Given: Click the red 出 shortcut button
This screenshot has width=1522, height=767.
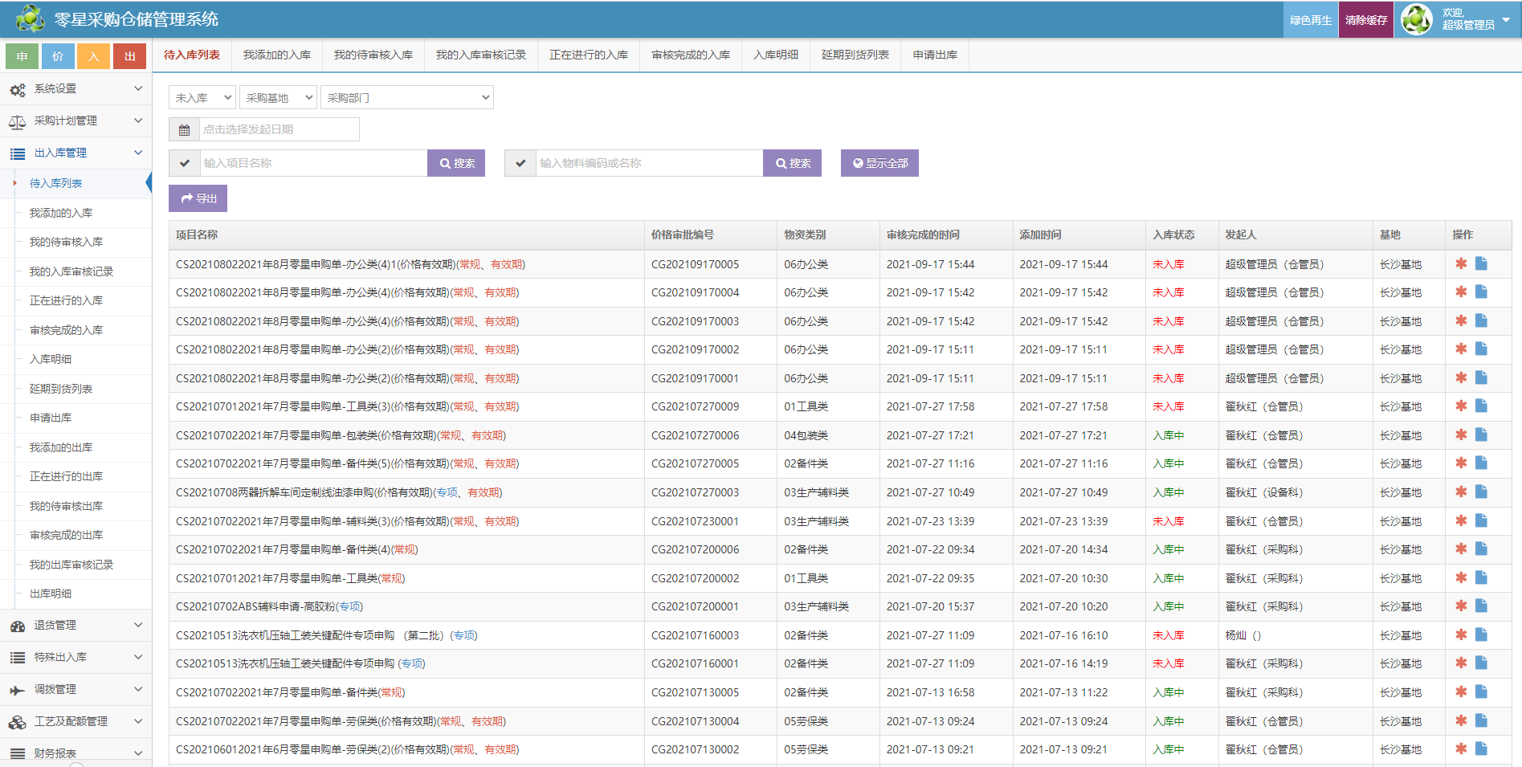Looking at the screenshot, I should coord(130,56).
